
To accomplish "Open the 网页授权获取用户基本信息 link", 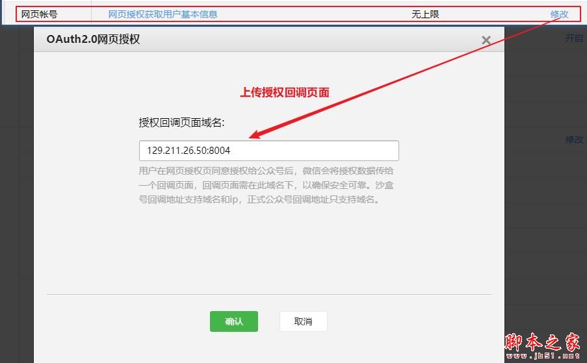I will coord(163,14).
